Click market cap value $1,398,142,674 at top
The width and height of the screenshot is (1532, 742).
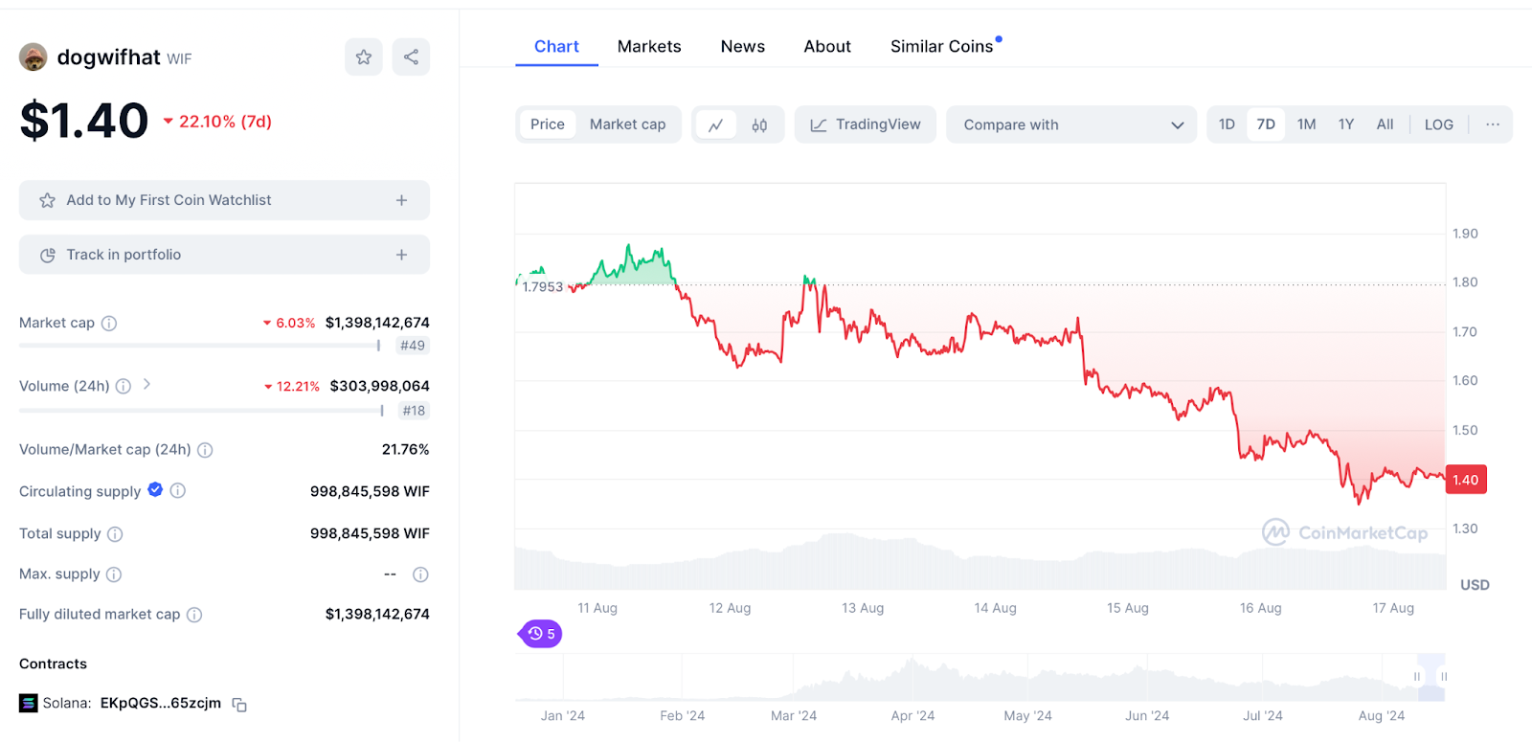click(x=377, y=323)
